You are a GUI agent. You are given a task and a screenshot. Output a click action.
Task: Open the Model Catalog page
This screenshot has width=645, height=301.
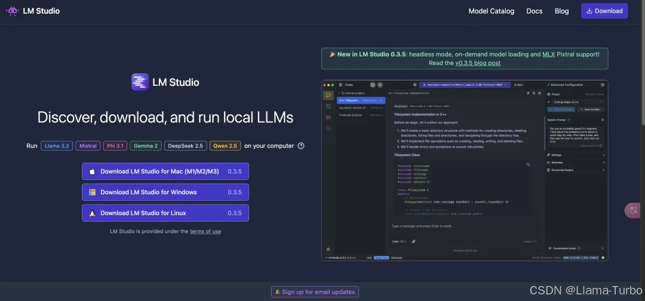(491, 11)
